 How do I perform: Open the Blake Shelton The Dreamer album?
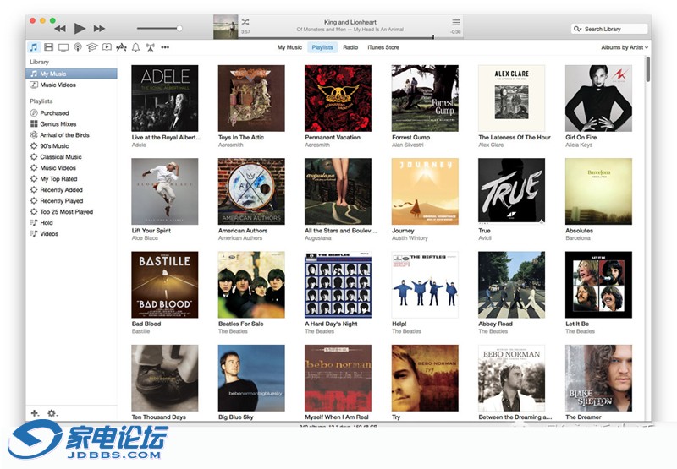598,378
